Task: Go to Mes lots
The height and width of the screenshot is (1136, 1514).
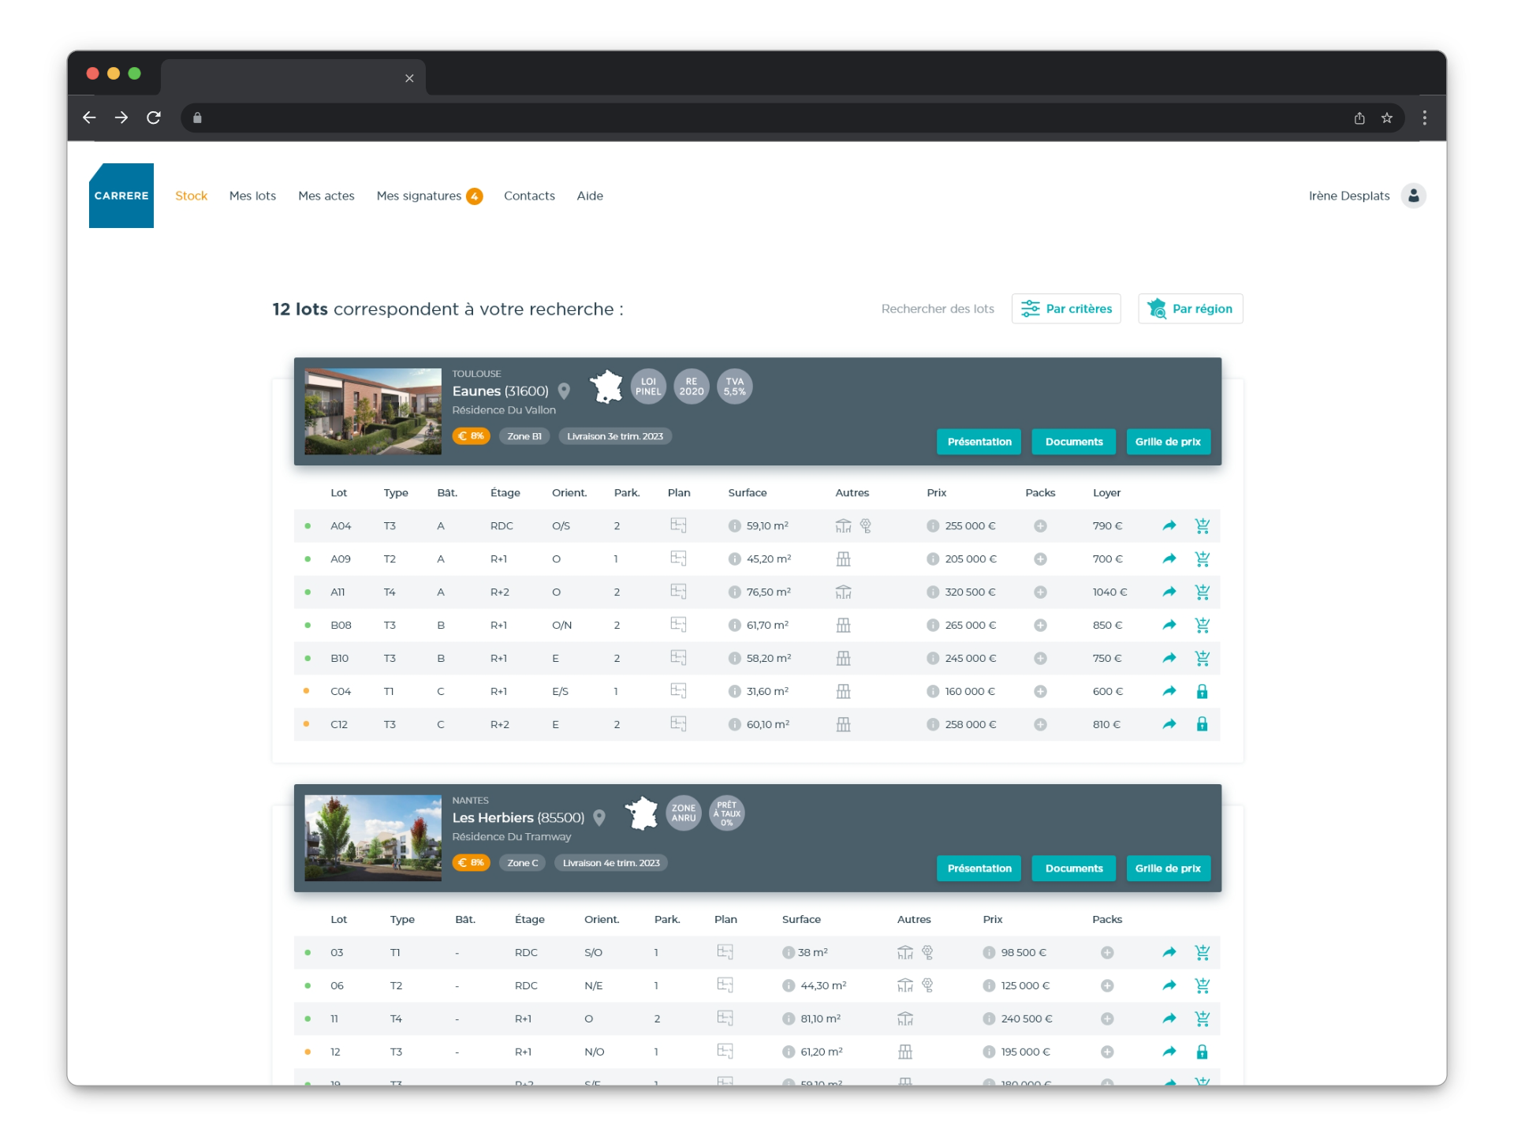Action: pos(252,196)
